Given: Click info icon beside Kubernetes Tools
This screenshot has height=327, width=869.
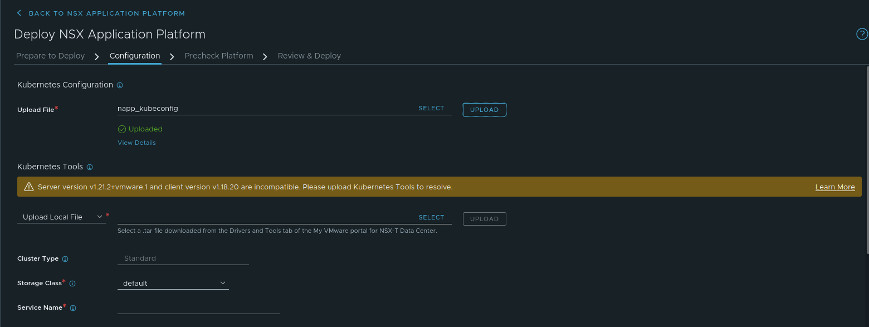Looking at the screenshot, I should [x=90, y=167].
